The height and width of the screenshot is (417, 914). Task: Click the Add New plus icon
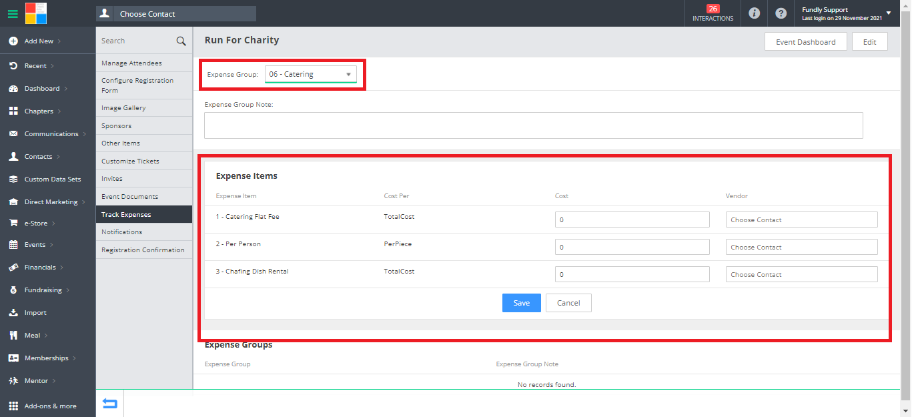click(13, 41)
